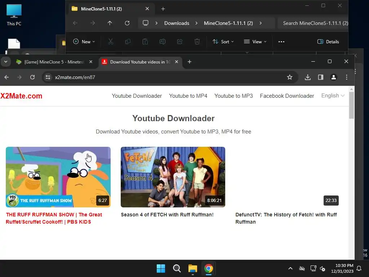Open the Sort dropdown in File Explorer
Screen dimensions: 369x277
tap(223, 42)
